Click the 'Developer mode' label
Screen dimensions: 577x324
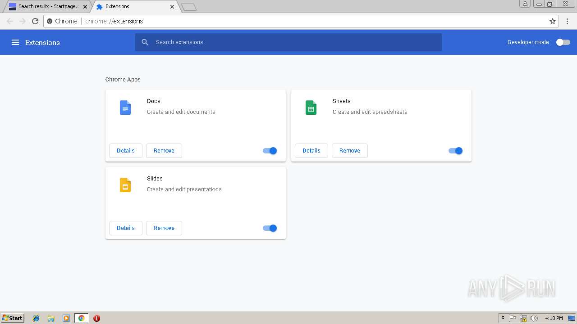pos(528,42)
